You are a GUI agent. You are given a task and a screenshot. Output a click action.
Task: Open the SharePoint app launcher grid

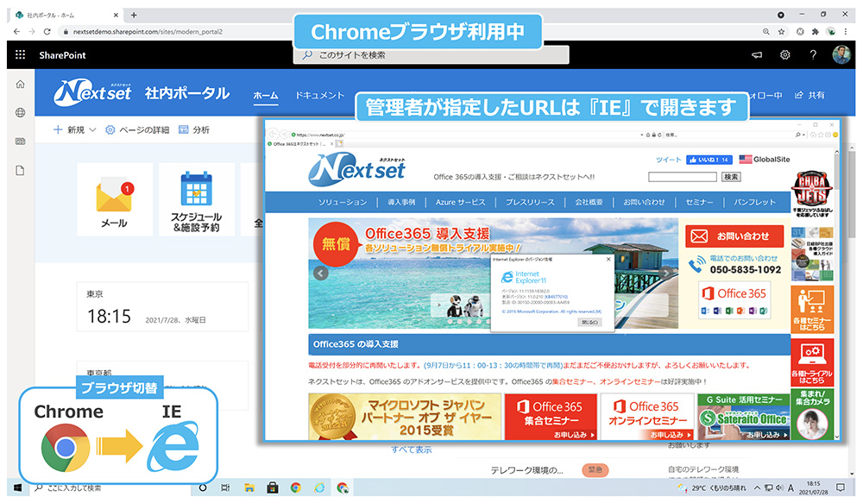(x=21, y=54)
